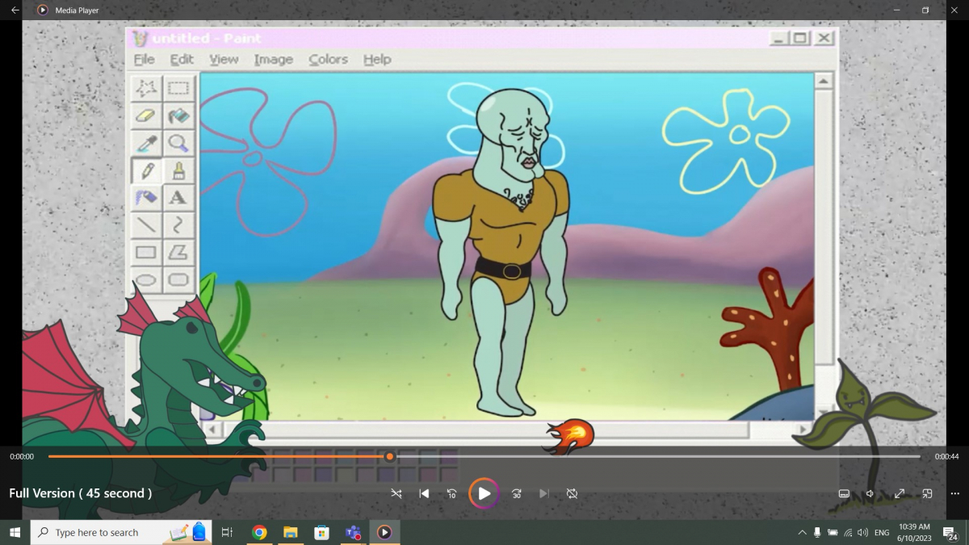
Task: Select the Eraser tool in Paint
Action: click(146, 116)
